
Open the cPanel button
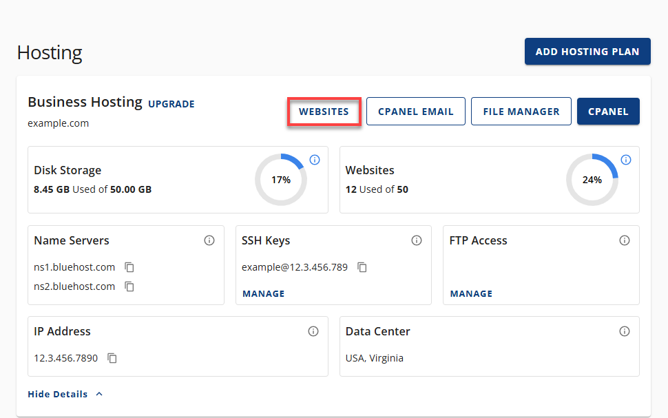pyautogui.click(x=608, y=112)
